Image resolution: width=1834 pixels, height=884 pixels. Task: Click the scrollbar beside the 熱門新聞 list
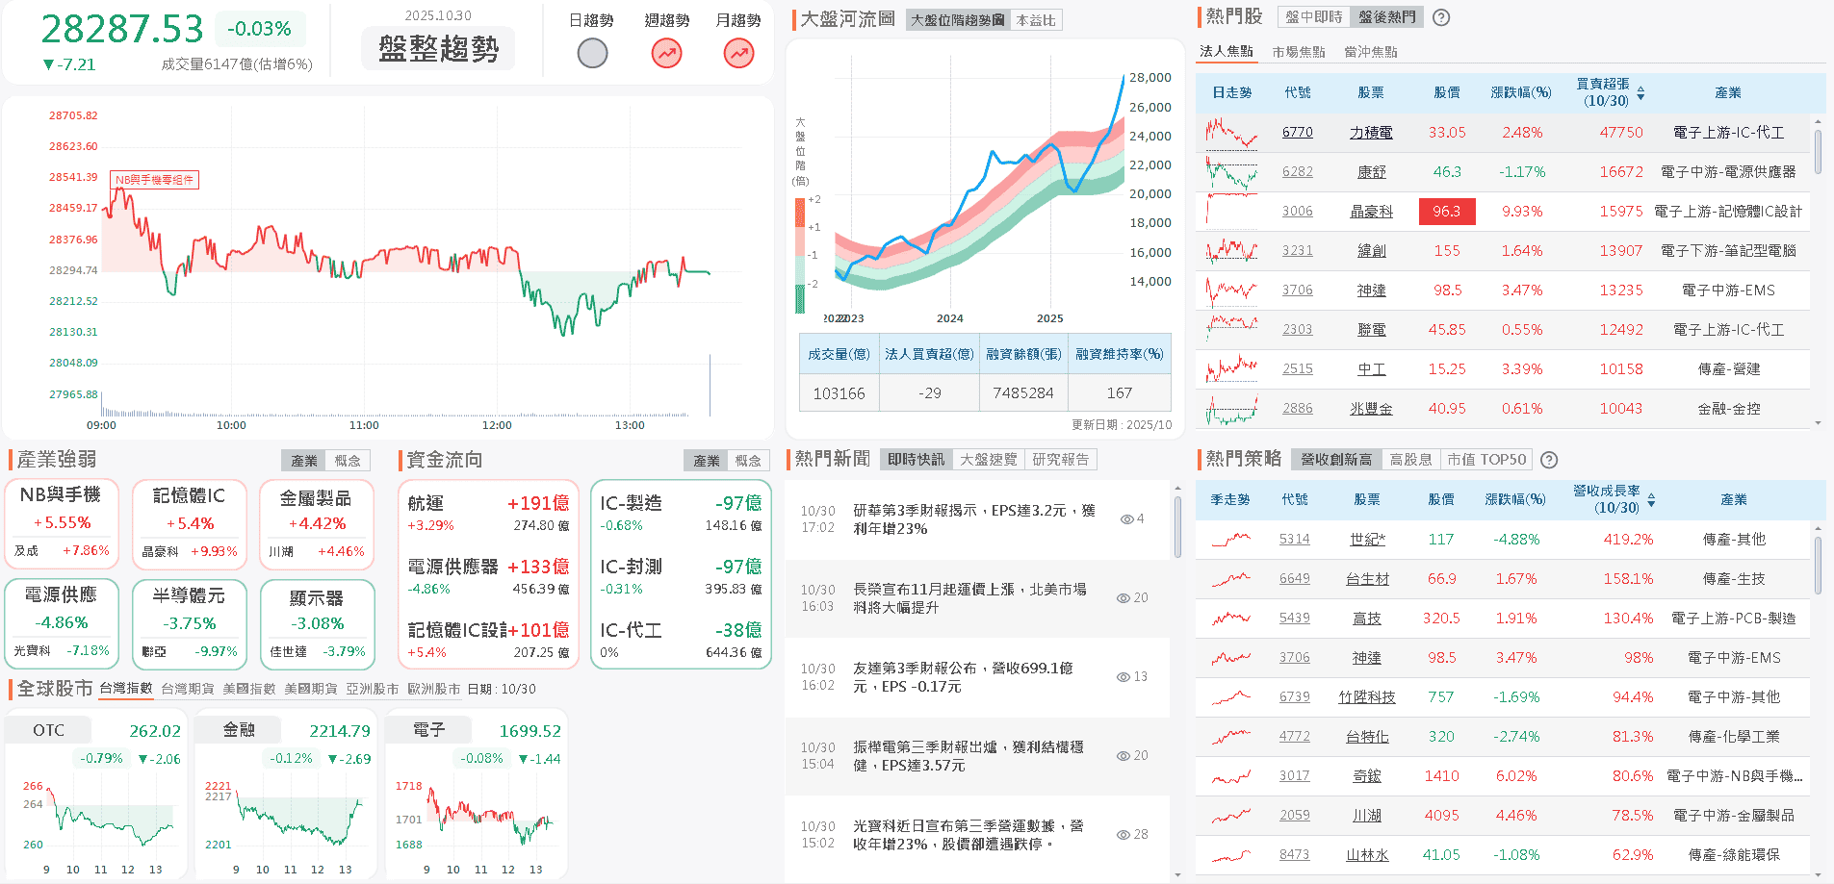point(1176,524)
